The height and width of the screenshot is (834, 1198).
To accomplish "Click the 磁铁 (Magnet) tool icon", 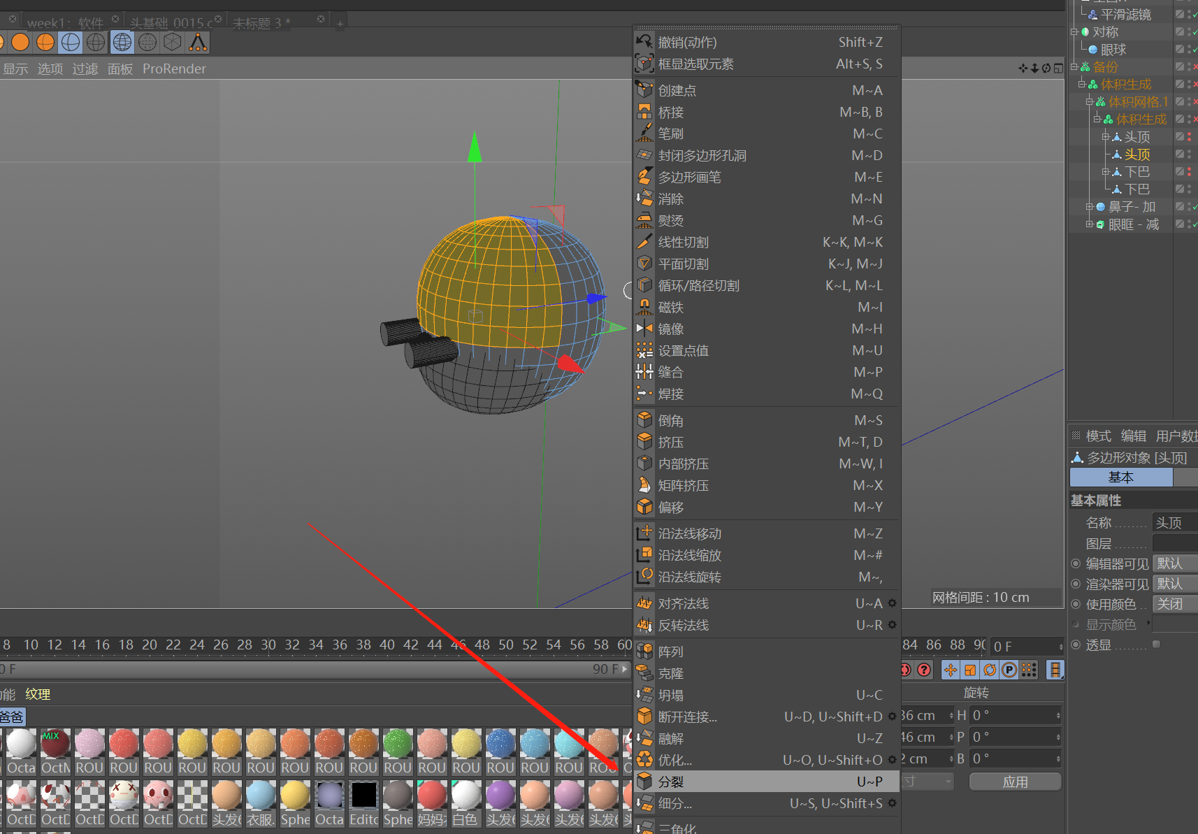I will tap(644, 307).
